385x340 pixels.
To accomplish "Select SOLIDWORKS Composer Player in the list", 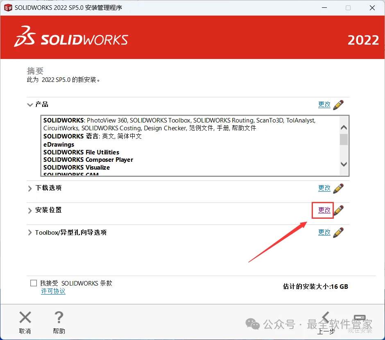I will click(x=88, y=160).
